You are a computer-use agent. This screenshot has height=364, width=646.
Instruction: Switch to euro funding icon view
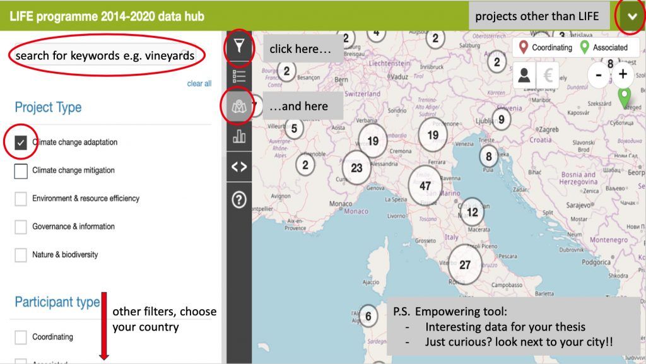tap(547, 75)
